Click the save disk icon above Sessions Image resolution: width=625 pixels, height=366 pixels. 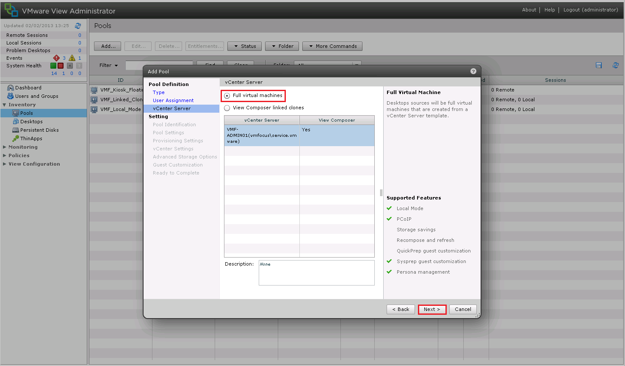pyautogui.click(x=599, y=65)
